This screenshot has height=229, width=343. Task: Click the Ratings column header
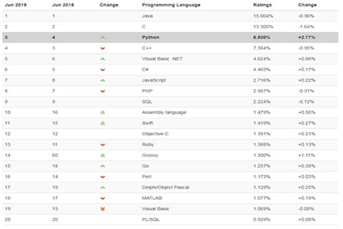263,5
